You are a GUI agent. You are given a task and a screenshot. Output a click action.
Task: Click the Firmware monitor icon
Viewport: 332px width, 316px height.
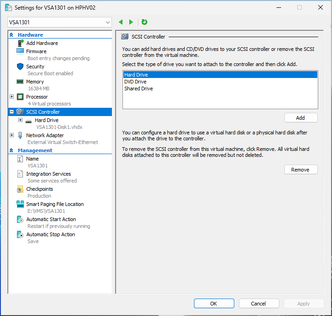[20, 51]
